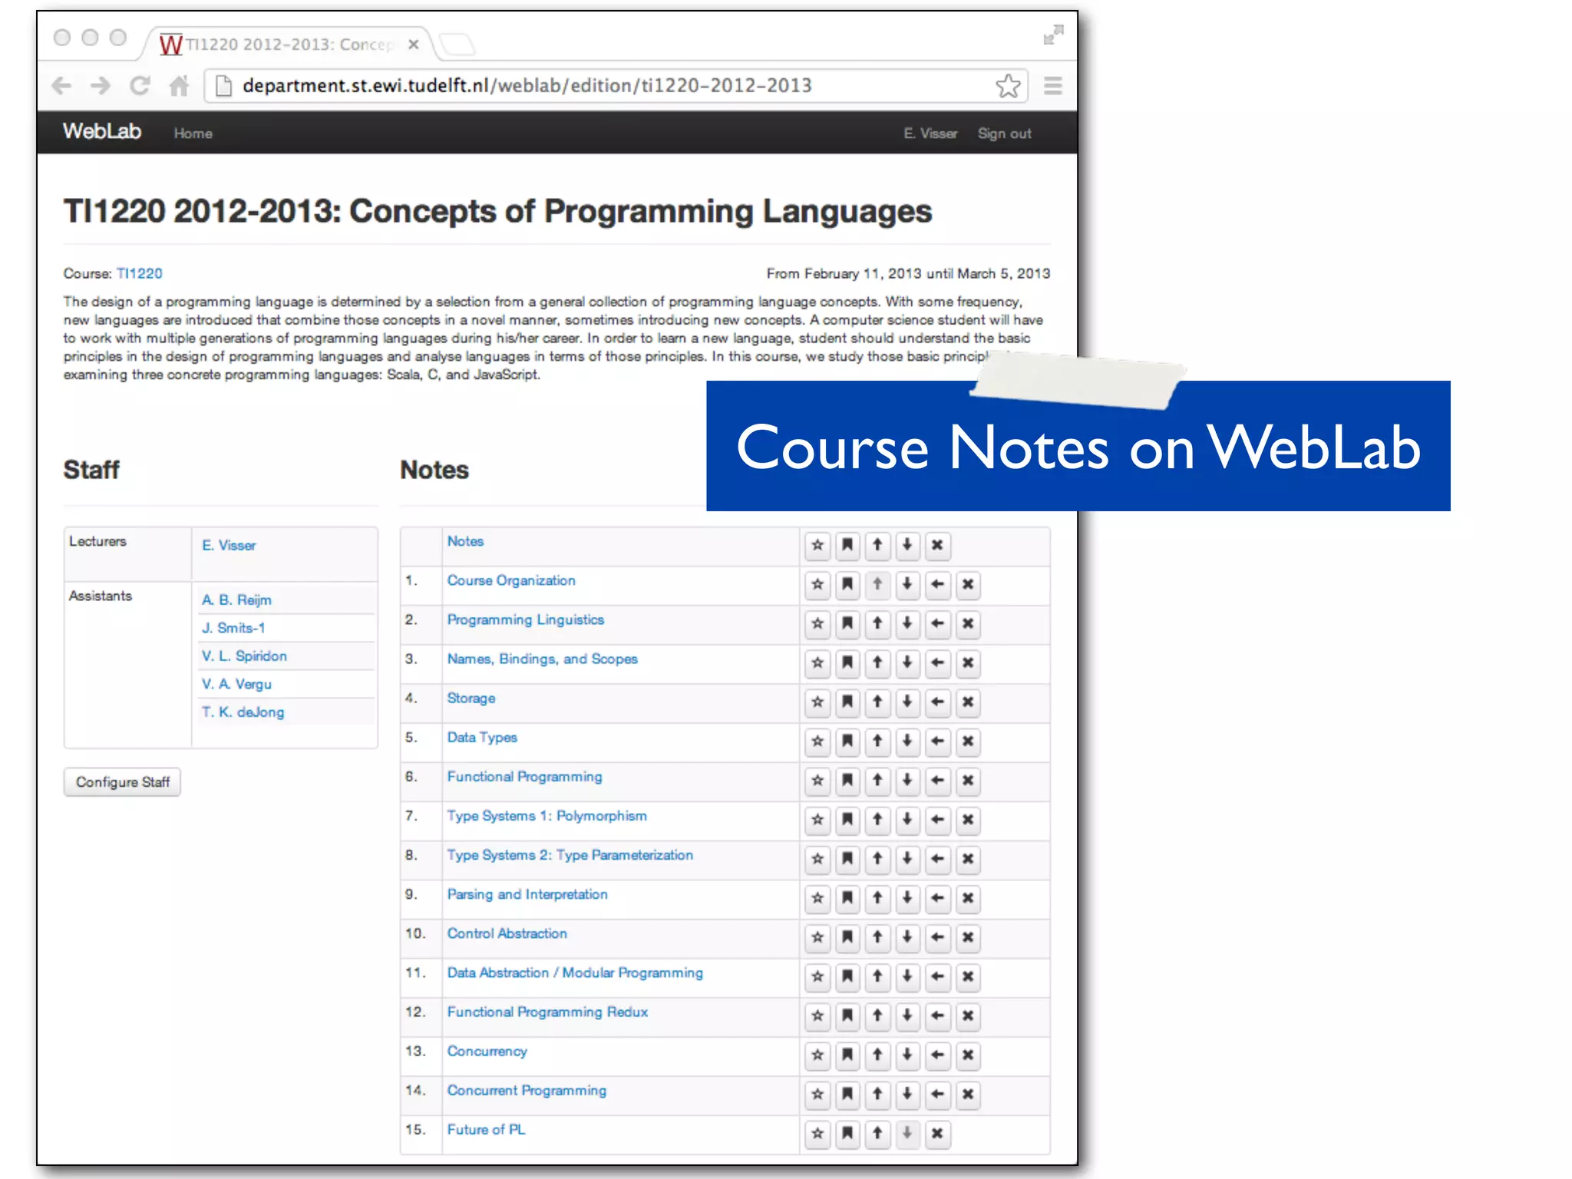Image resolution: width=1572 pixels, height=1179 pixels.
Task: Close the TI1220 2012-2013 browser tab
Action: [414, 45]
